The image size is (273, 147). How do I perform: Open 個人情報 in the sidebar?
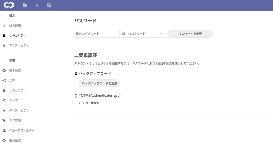(15, 26)
